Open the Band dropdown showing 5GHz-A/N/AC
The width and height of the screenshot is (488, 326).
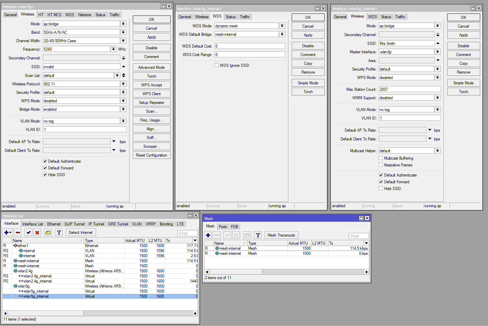point(124,32)
